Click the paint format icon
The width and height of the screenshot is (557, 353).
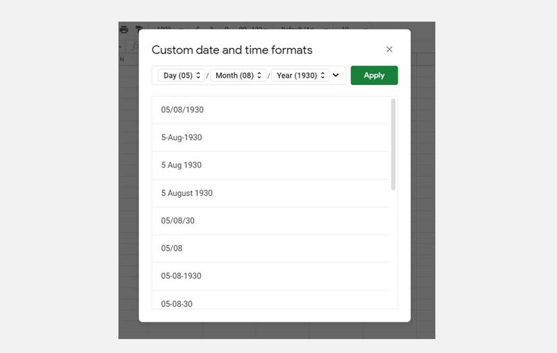click(139, 29)
